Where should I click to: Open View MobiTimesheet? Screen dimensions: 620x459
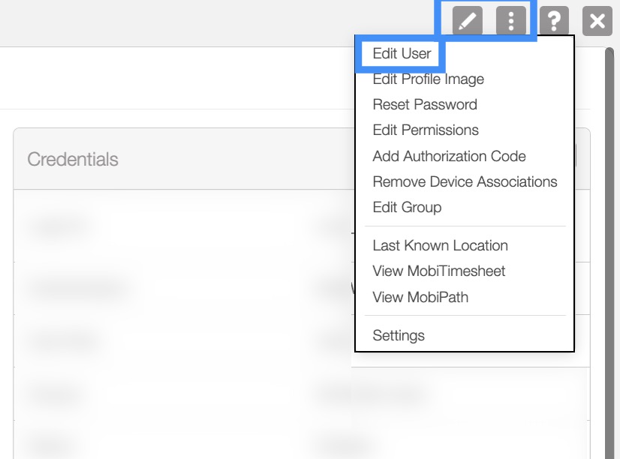[x=438, y=271]
